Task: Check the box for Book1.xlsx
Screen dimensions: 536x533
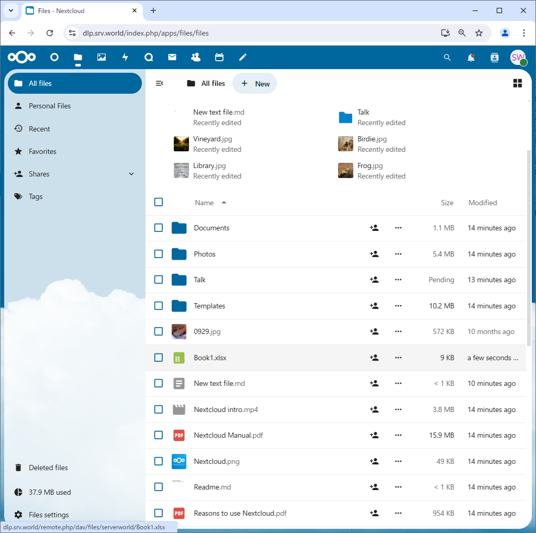Action: point(159,358)
